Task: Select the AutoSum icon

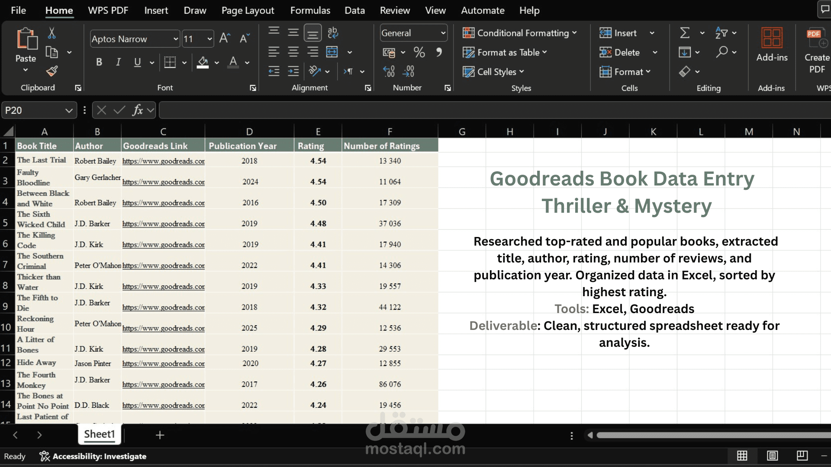Action: click(685, 32)
